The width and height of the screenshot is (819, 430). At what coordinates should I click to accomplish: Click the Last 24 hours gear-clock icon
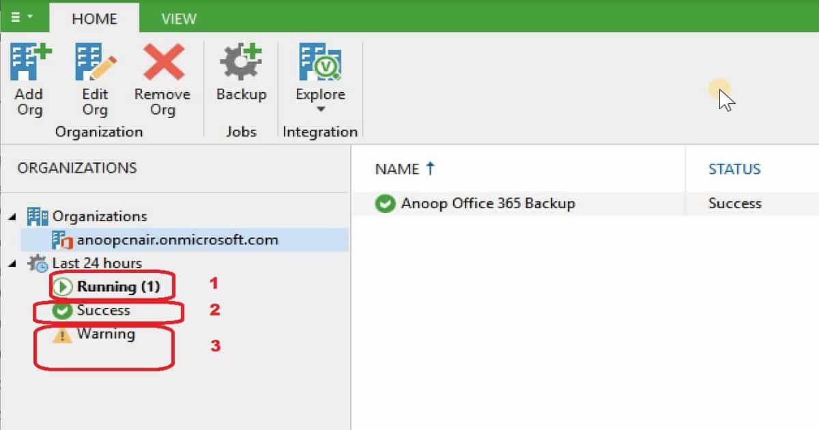pos(37,263)
